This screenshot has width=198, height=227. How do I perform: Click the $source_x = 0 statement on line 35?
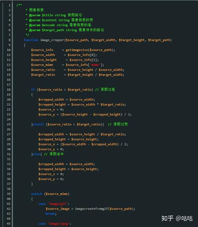(51, 174)
